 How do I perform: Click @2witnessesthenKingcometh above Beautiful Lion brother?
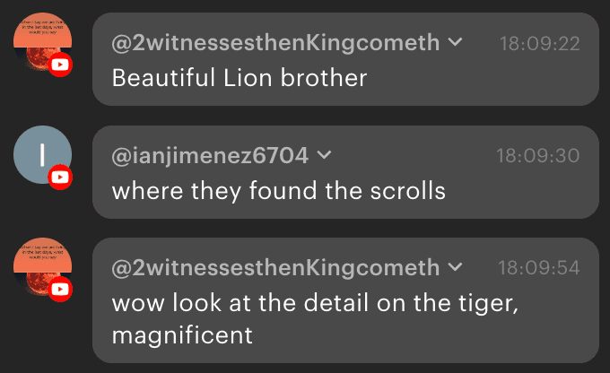click(x=275, y=42)
